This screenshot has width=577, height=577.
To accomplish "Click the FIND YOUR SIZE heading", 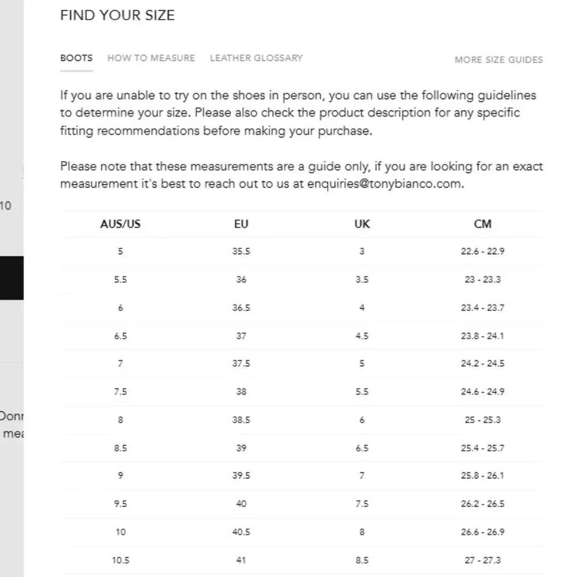I will tap(117, 16).
